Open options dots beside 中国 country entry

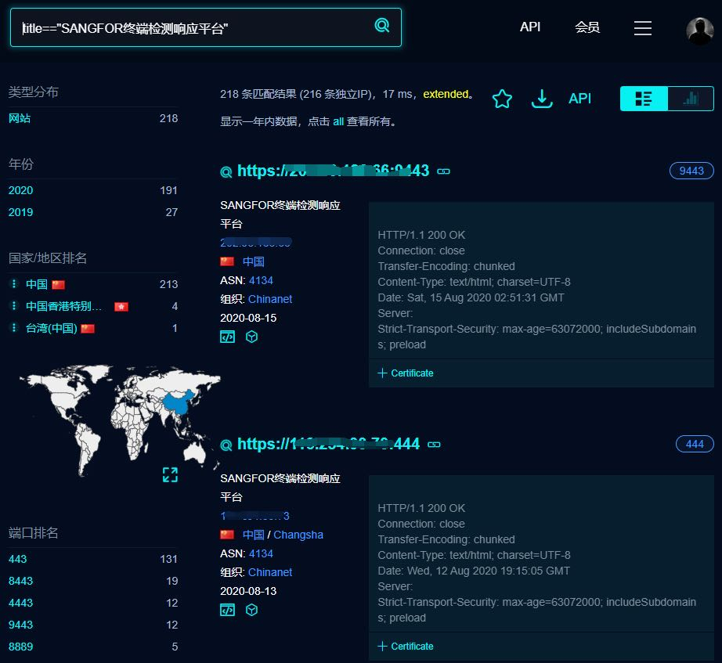point(14,284)
